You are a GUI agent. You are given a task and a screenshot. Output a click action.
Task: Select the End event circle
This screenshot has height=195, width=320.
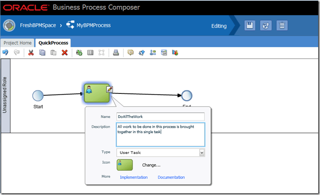point(187,96)
